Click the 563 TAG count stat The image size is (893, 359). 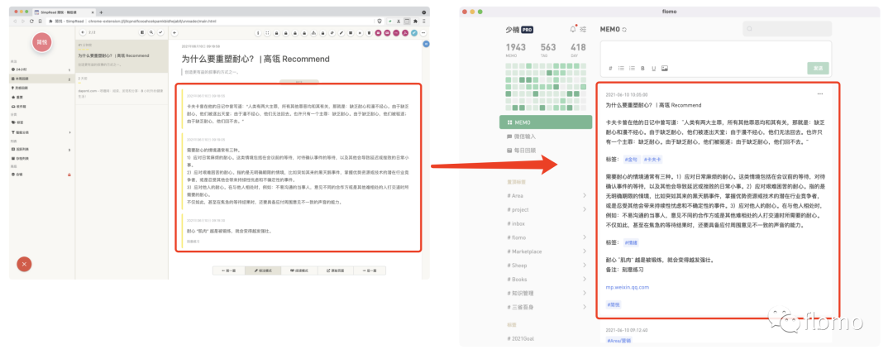click(548, 50)
